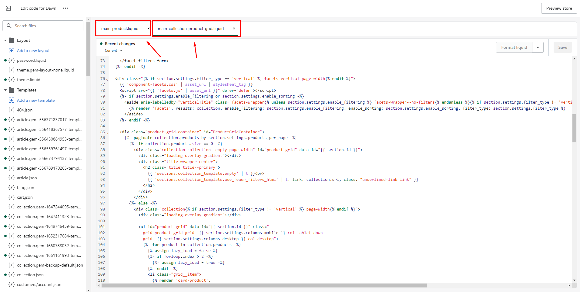Viewport: 580px width, 292px height.
Task: Click the Edit code for Dawn title
Action: pos(39,8)
